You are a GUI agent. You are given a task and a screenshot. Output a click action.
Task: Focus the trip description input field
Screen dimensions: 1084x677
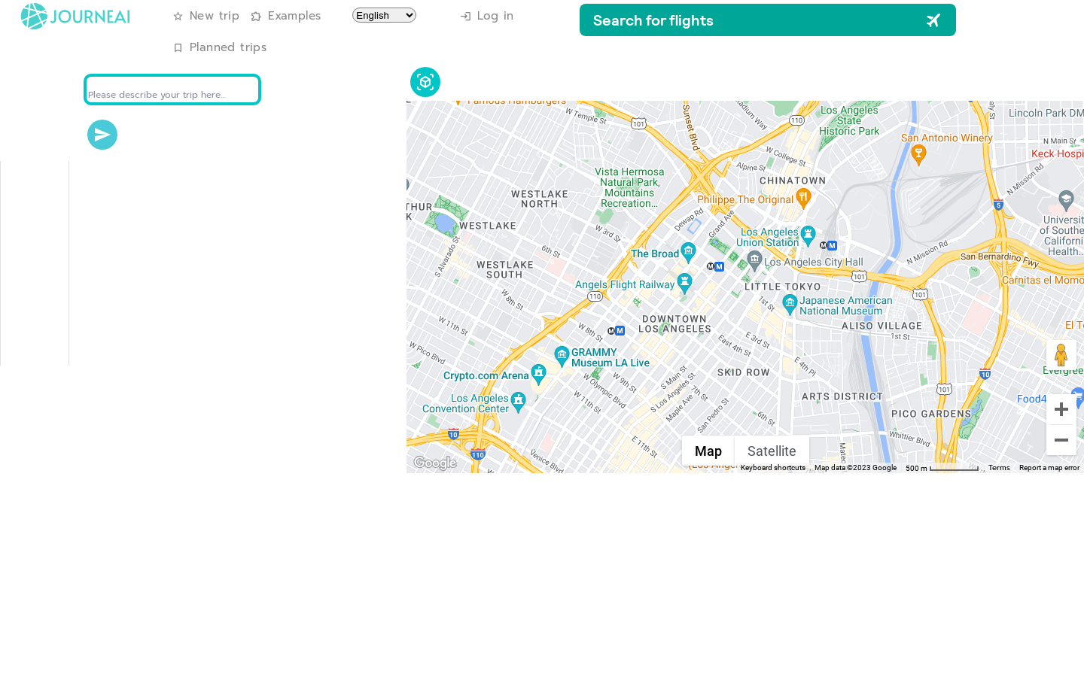pyautogui.click(x=172, y=90)
